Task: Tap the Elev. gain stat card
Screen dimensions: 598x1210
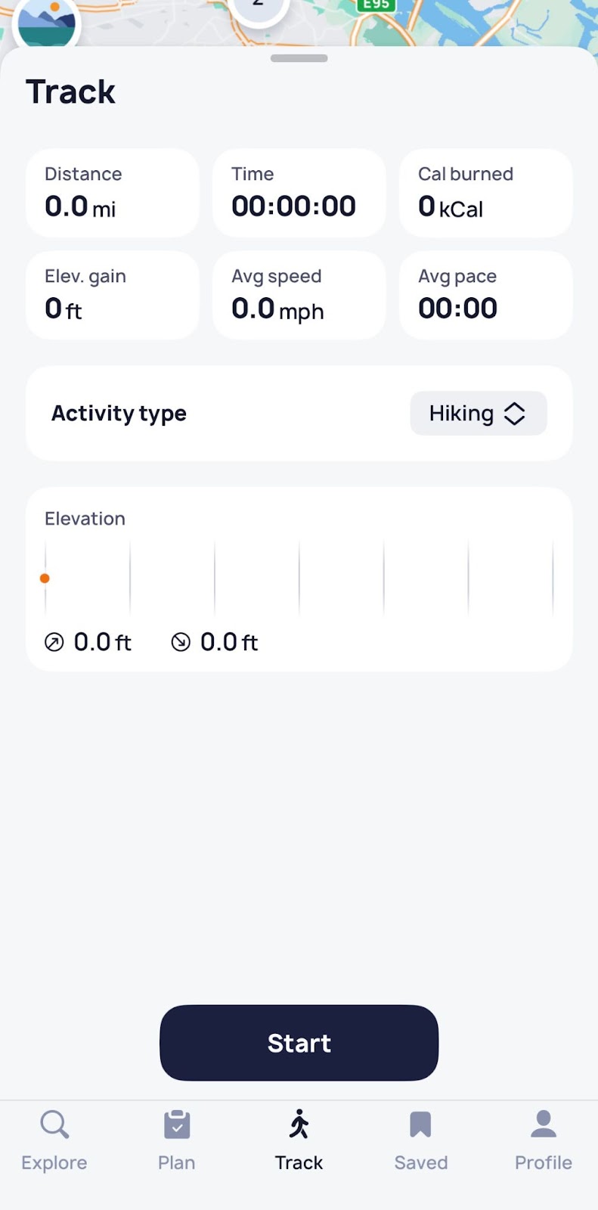Action: (x=113, y=295)
